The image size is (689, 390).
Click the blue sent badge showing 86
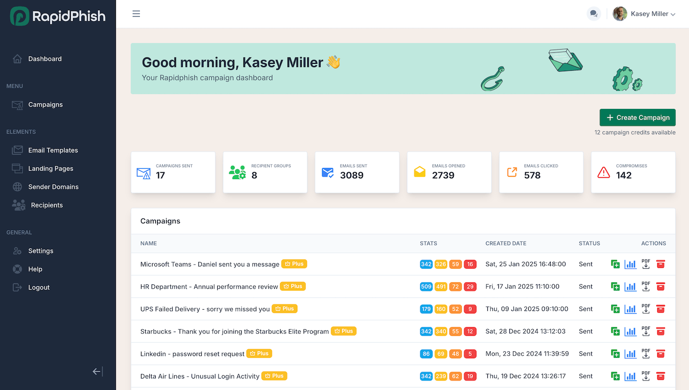426,354
